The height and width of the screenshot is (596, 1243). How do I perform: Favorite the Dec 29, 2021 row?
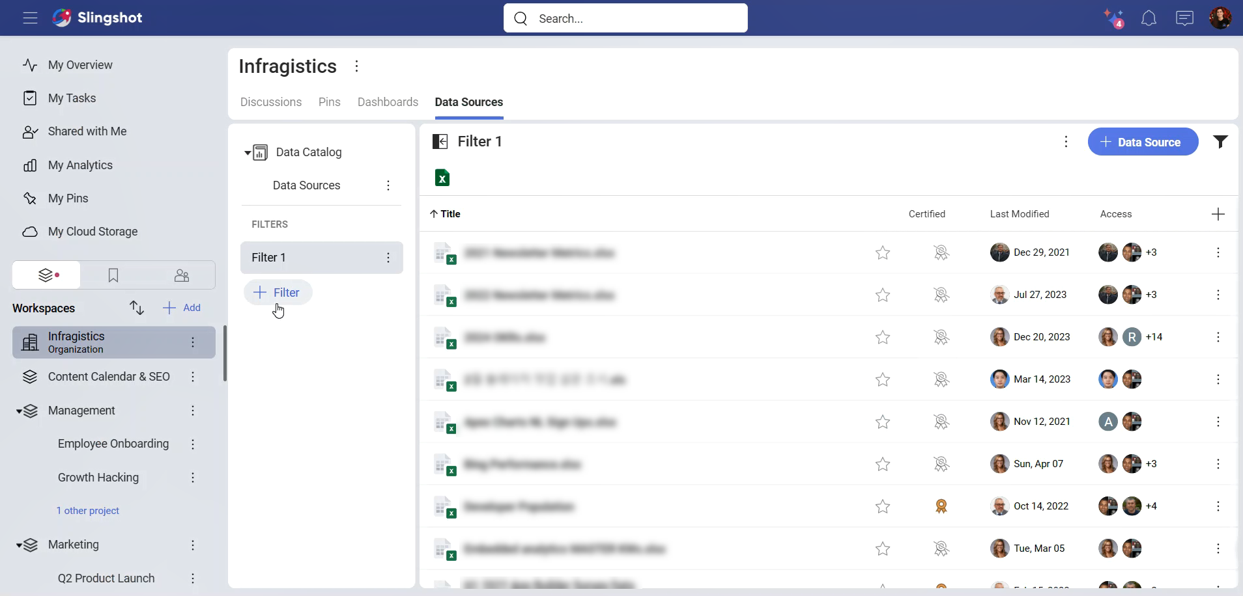coord(883,252)
